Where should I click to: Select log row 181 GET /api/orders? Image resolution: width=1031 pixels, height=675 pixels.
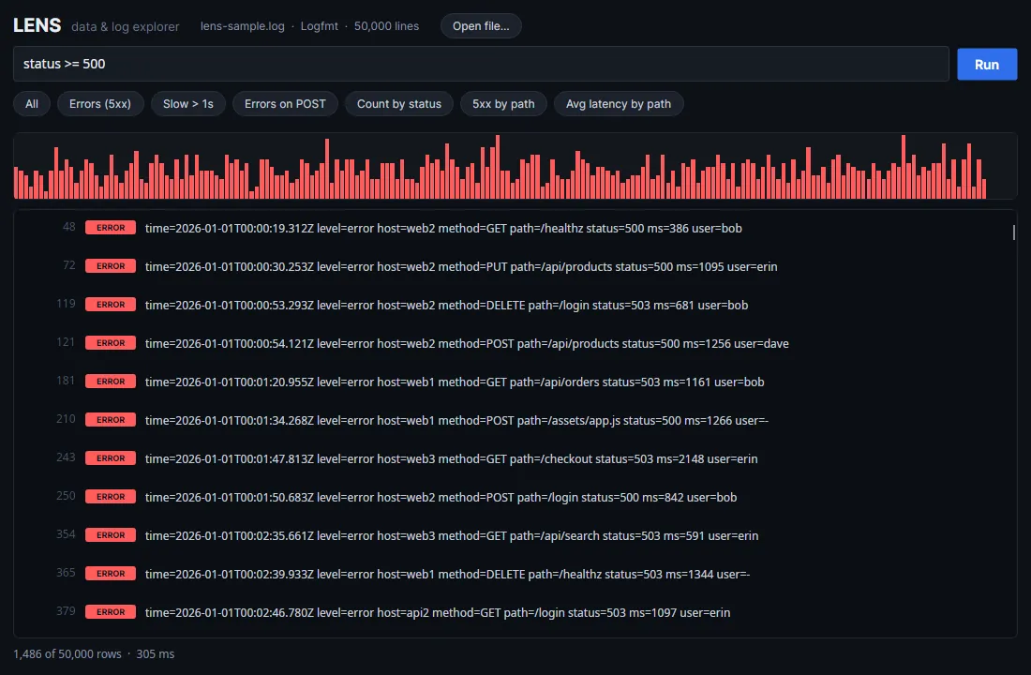(515, 382)
